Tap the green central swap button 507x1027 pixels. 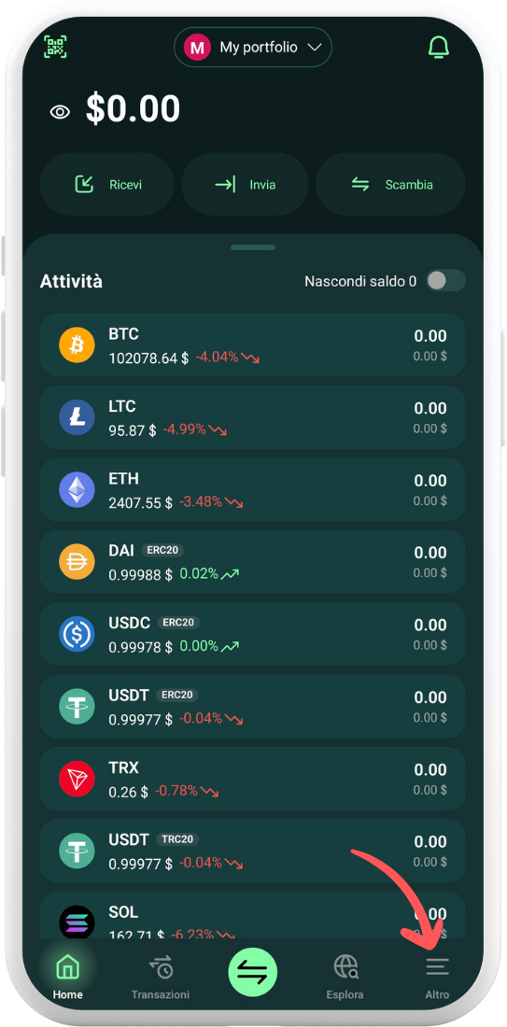click(253, 972)
